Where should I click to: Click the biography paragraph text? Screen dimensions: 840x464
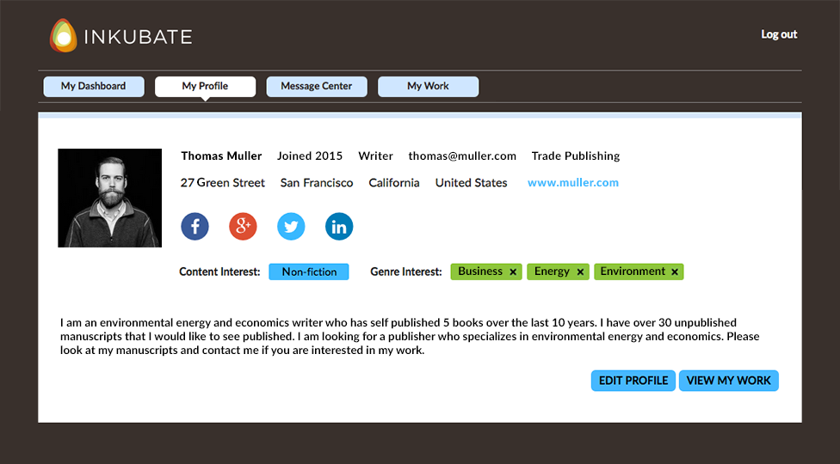coord(410,337)
